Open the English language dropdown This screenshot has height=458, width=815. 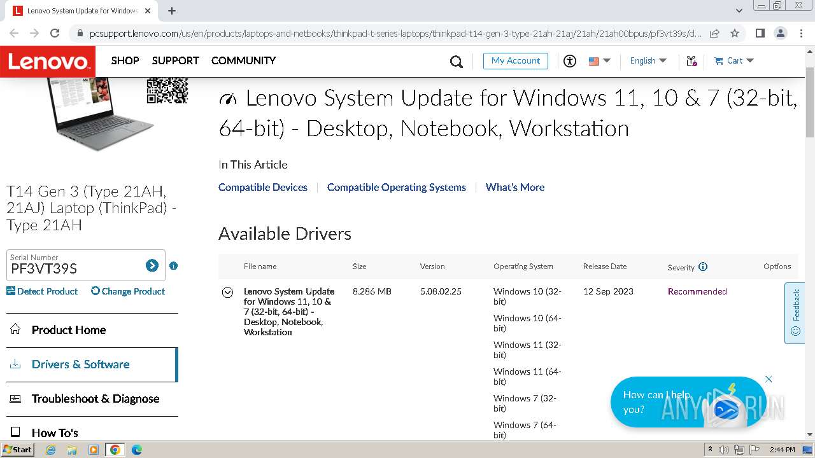pos(648,61)
